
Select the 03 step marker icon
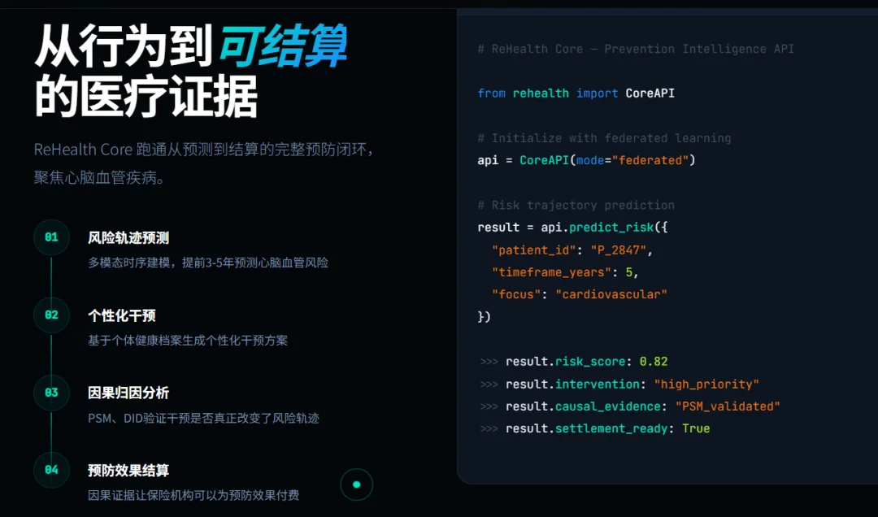point(51,393)
